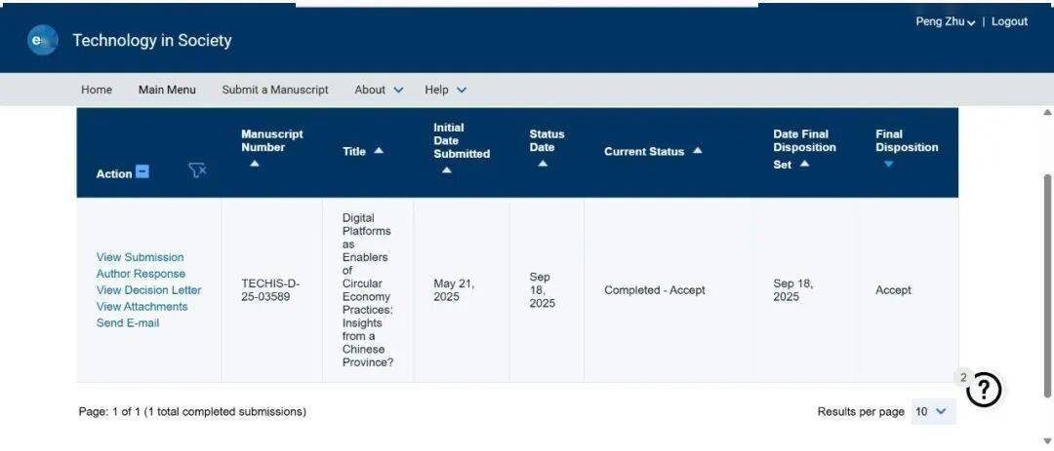Toggle Final Disposition sort order arrow
1054x451 pixels.
click(x=888, y=164)
